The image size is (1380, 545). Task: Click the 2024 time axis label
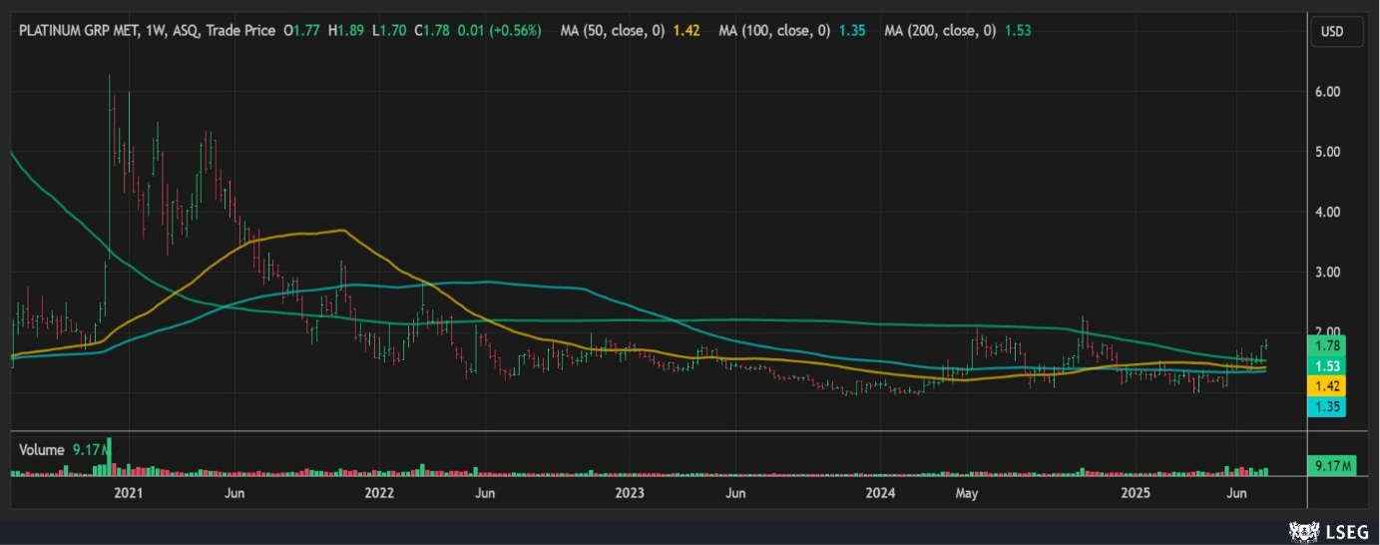(881, 493)
